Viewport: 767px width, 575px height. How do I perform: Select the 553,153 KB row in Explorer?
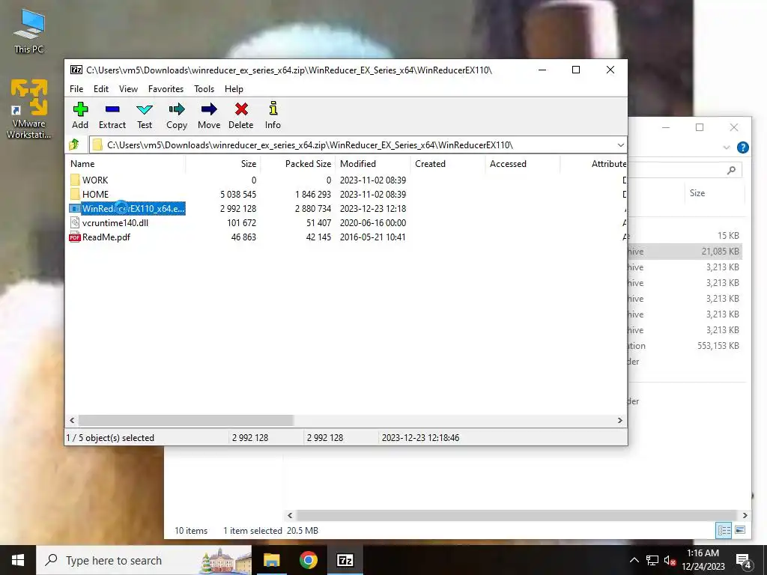685,346
